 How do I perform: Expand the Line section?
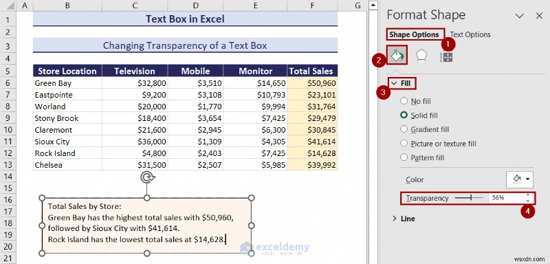(x=404, y=219)
